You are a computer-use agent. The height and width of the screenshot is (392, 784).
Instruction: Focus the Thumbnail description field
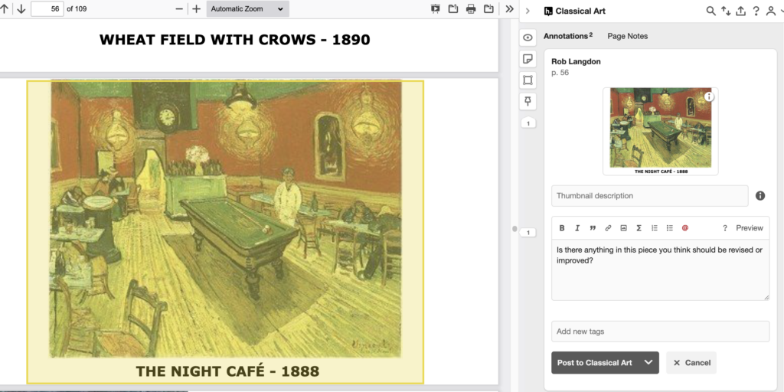(x=649, y=195)
